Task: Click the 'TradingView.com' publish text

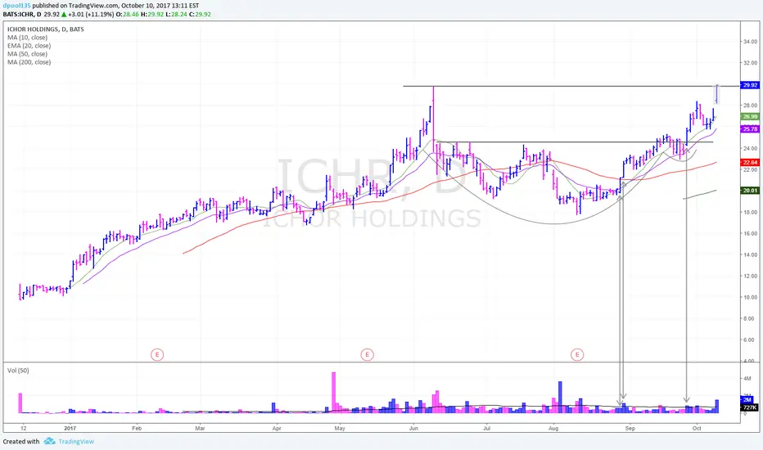Action: point(93,6)
